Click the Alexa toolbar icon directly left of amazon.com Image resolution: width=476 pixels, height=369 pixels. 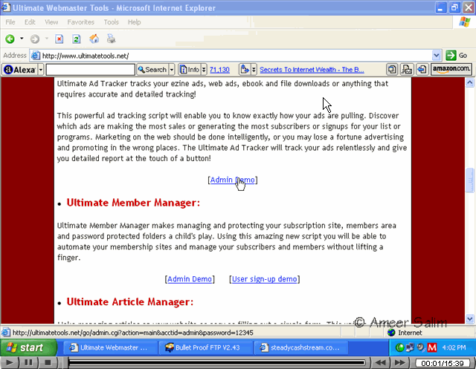tap(422, 69)
